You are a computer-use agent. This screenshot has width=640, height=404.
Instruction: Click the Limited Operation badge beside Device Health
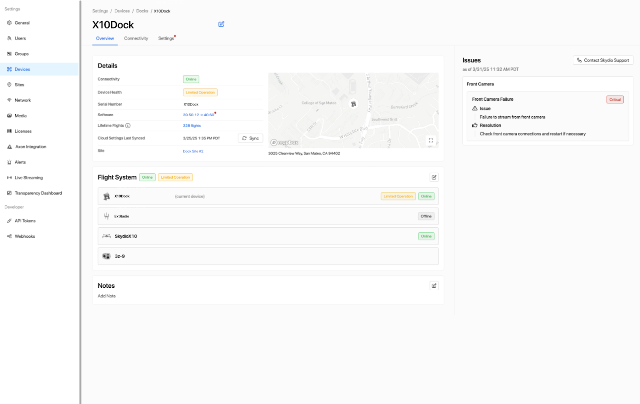point(200,92)
